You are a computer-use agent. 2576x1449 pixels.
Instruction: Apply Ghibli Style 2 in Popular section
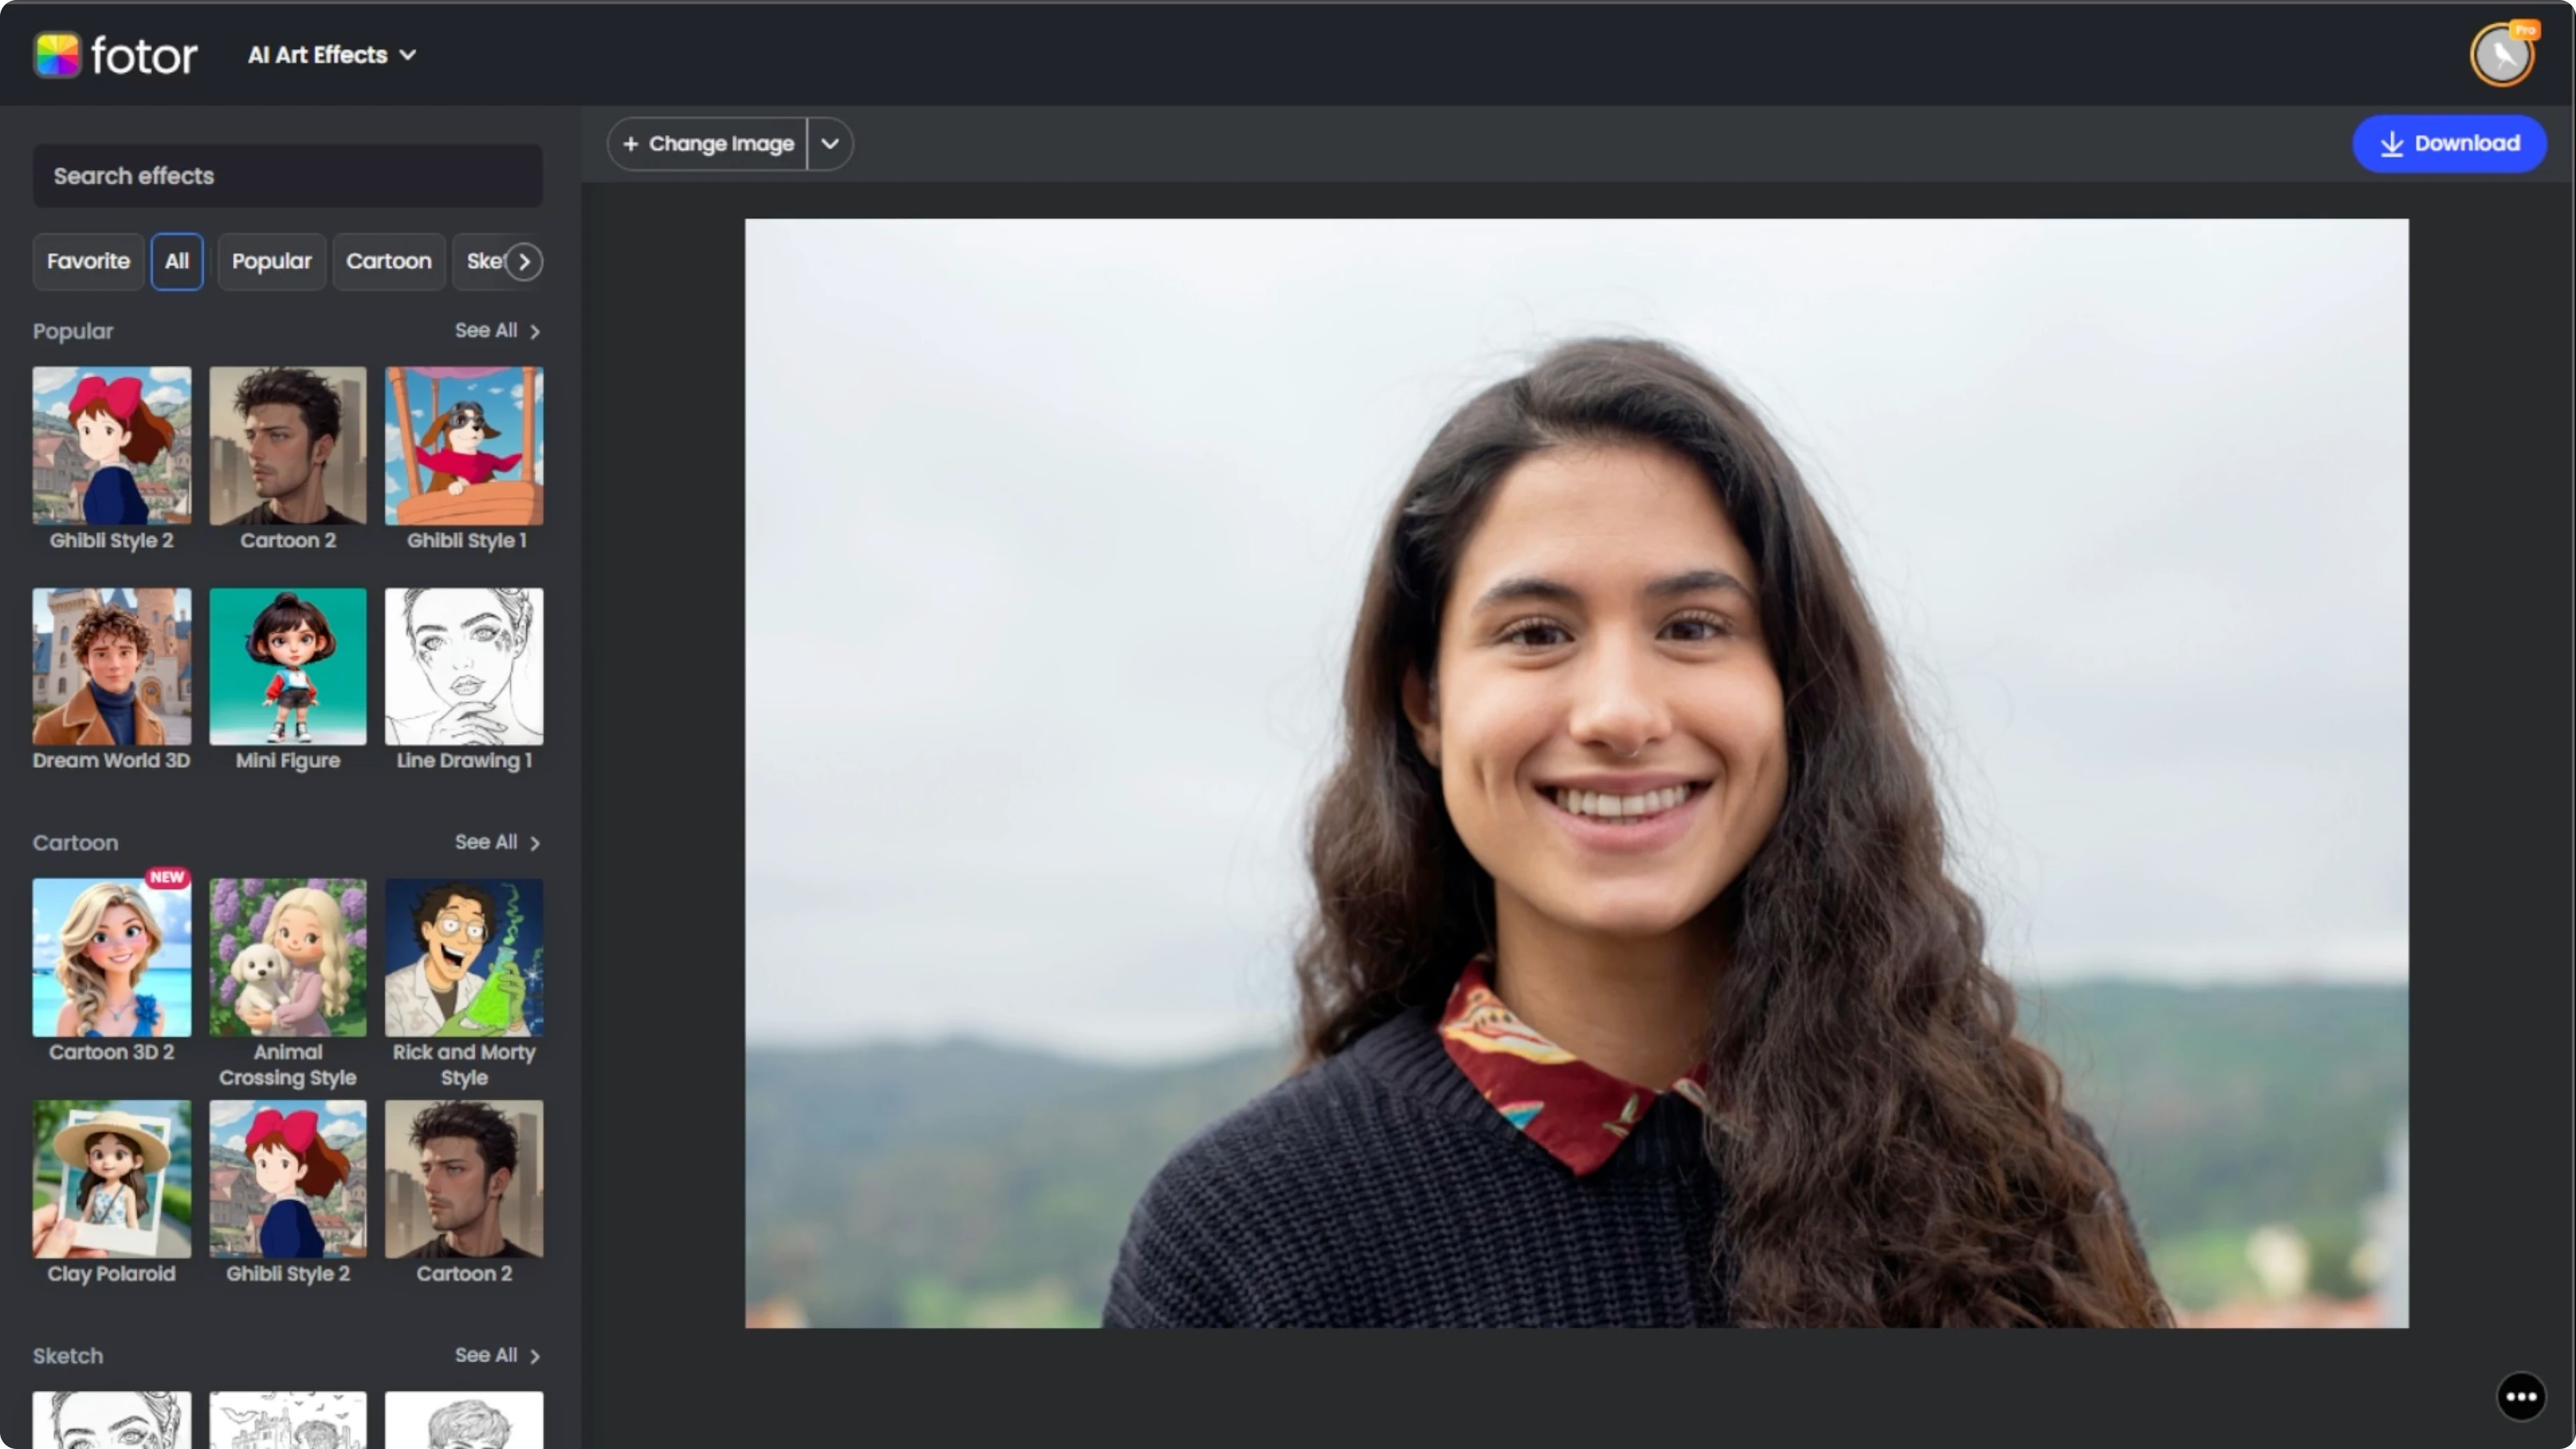pyautogui.click(x=112, y=446)
